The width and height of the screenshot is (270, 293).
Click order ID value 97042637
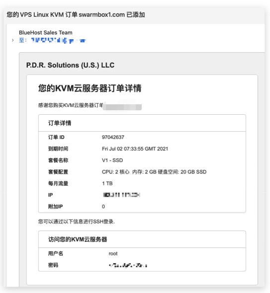pos(113,137)
